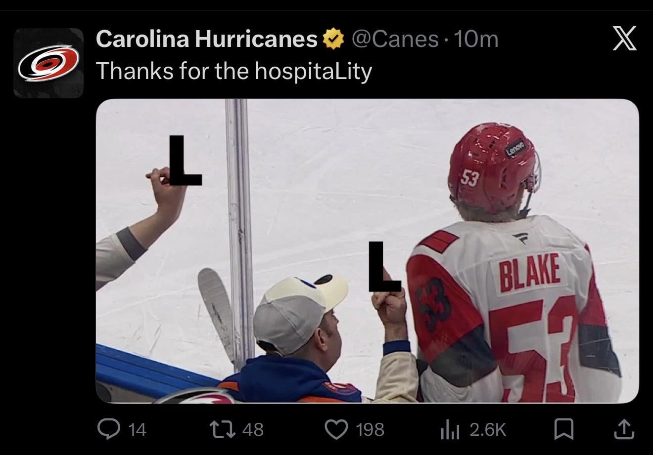Open the view analytics bar chart icon

449,429
